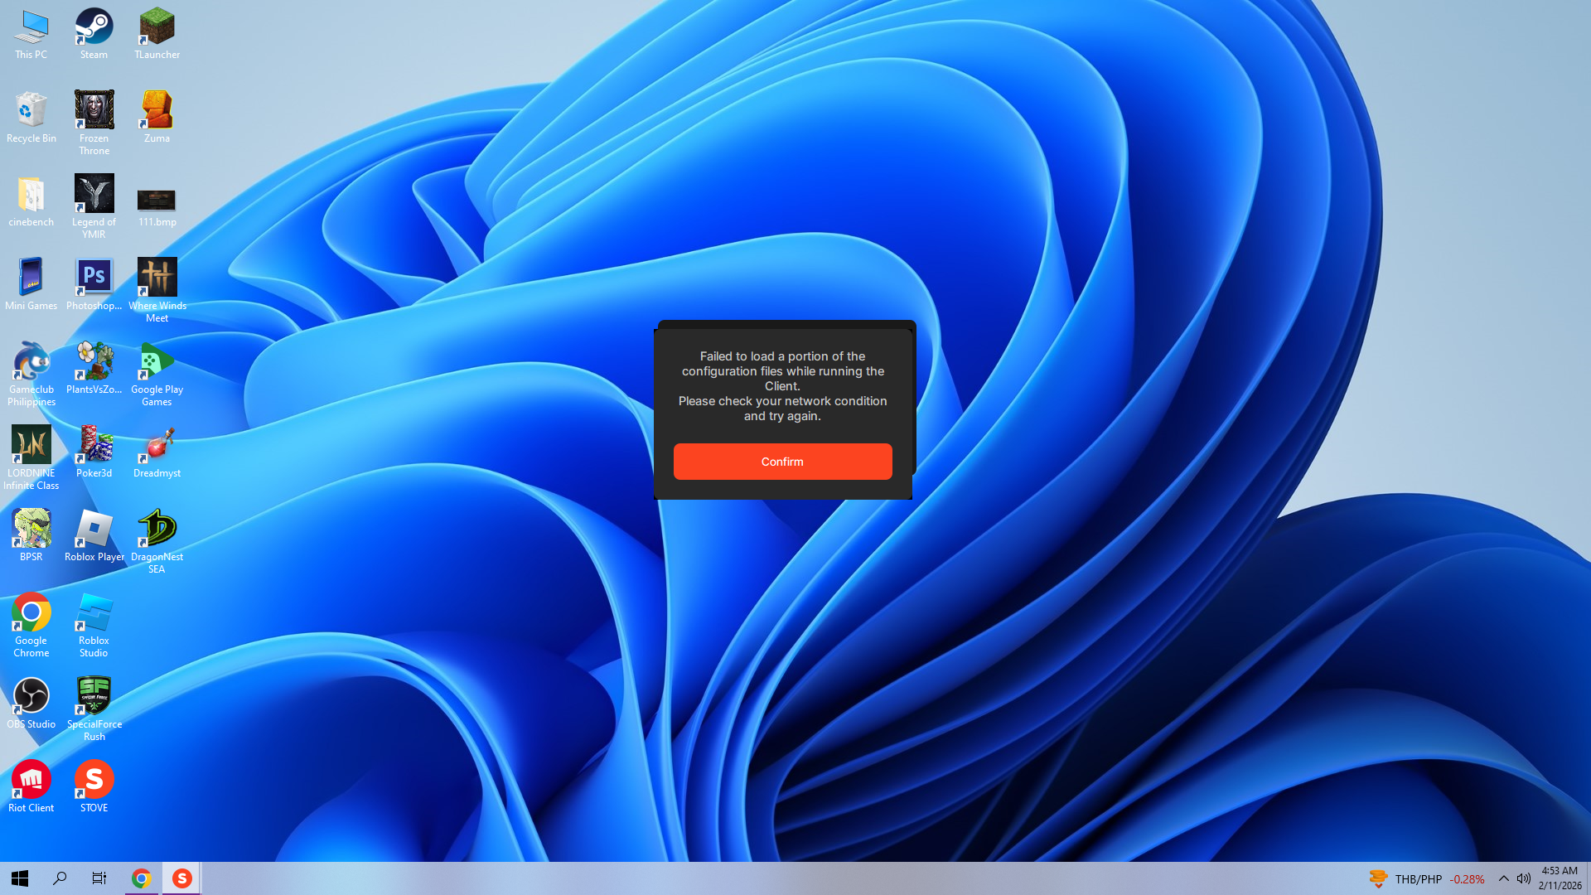Switch to STOVE app in taskbar
This screenshot has height=895, width=1591.
tap(181, 878)
